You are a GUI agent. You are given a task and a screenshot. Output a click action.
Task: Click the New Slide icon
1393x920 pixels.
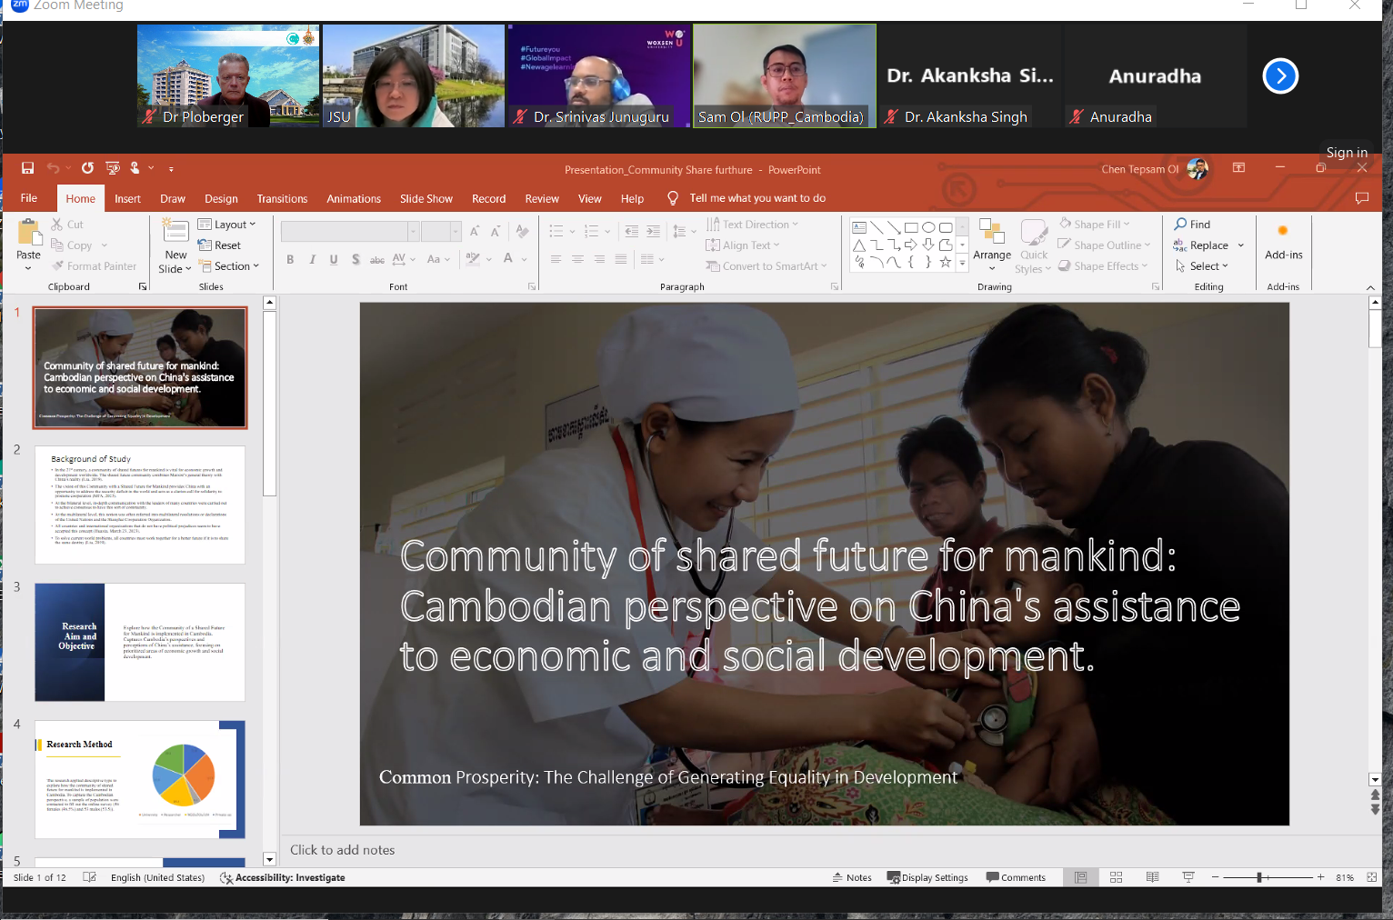coord(175,233)
